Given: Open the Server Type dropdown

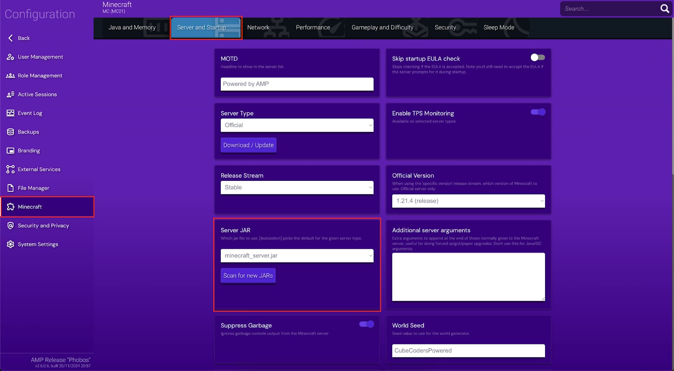Looking at the screenshot, I should [297, 125].
